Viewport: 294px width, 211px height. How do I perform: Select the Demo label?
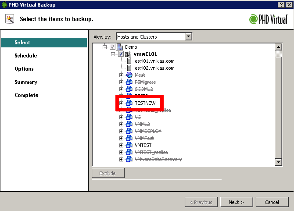coord(131,47)
